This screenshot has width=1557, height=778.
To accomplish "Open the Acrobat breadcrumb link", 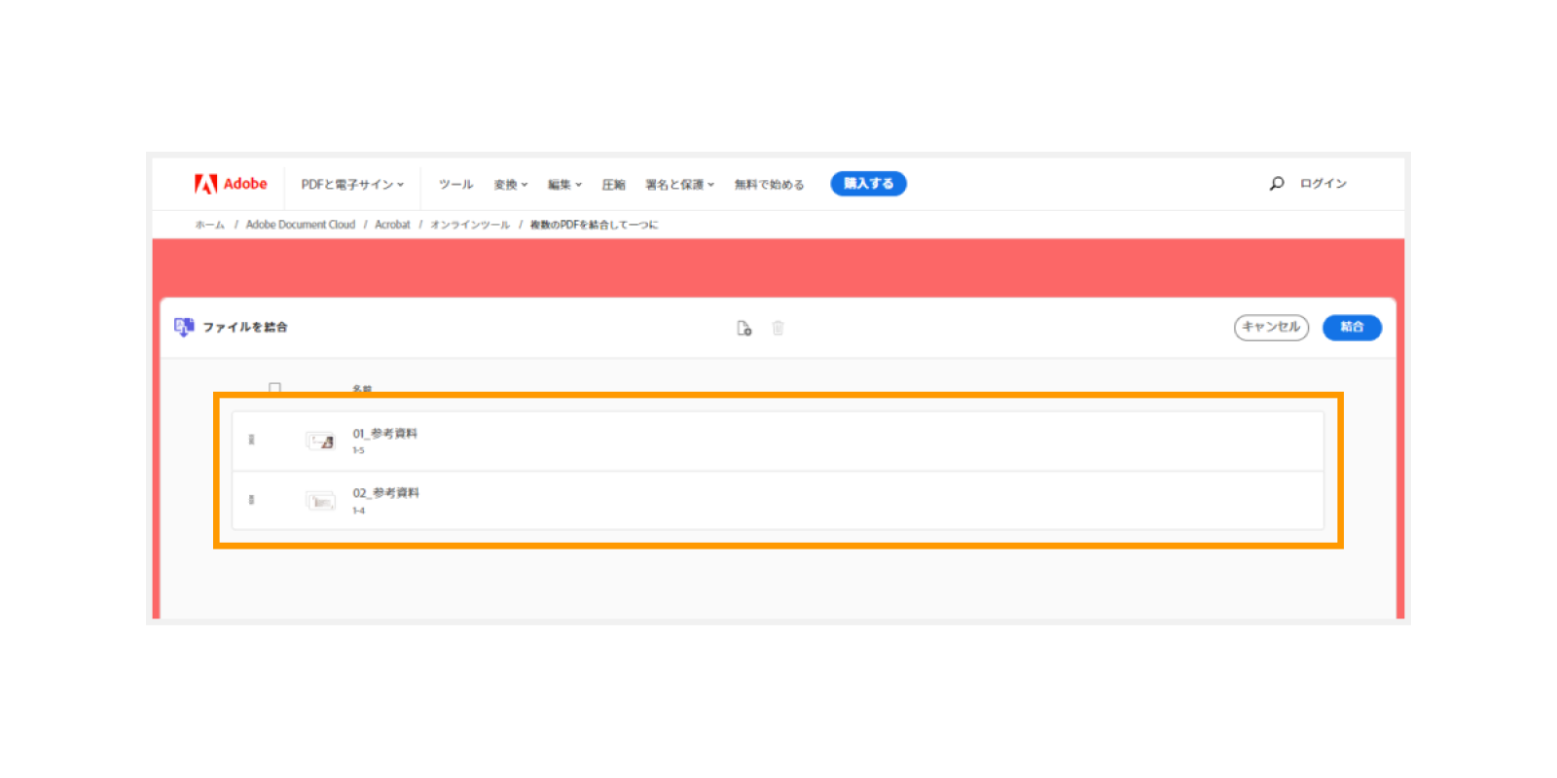I will point(392,225).
